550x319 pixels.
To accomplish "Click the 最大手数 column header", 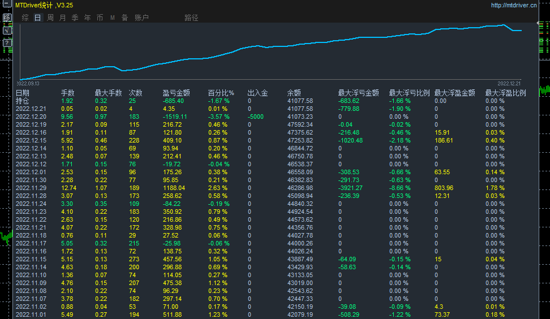I will (x=109, y=93).
